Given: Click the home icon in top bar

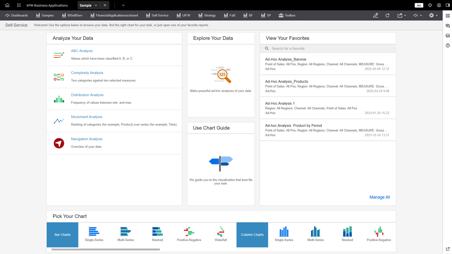Looking at the screenshot, I should pyautogui.click(x=7, y=5).
